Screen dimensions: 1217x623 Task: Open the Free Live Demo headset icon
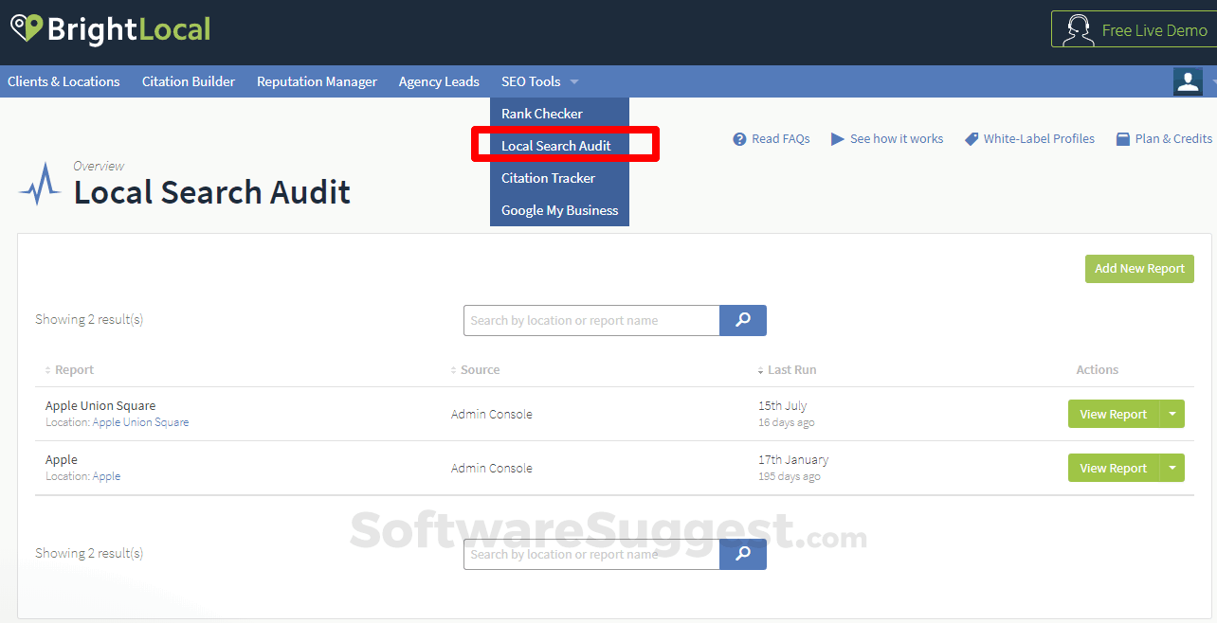coord(1078,29)
